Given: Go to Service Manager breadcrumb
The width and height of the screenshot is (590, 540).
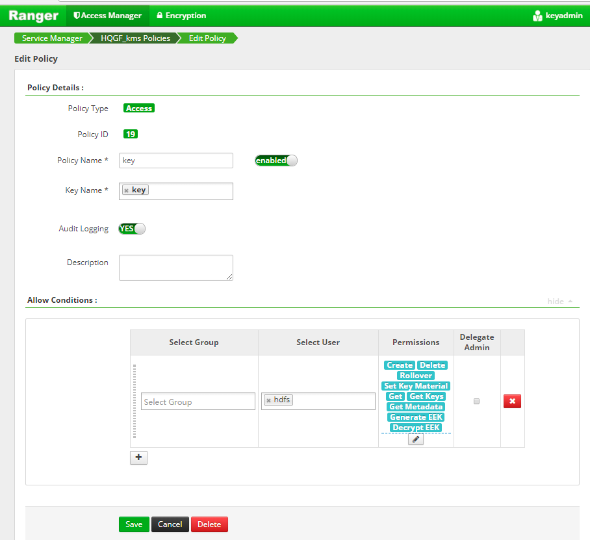Looking at the screenshot, I should [x=52, y=38].
